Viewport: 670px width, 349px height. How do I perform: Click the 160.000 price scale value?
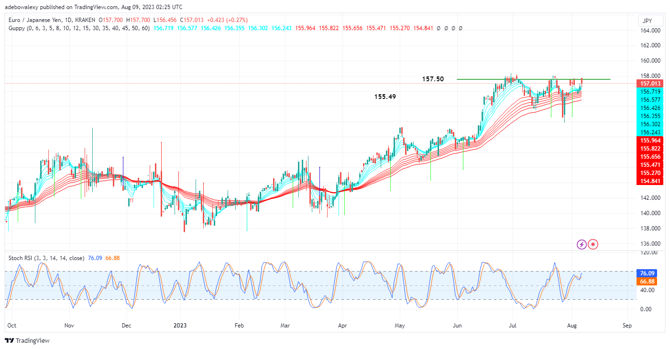click(x=650, y=61)
